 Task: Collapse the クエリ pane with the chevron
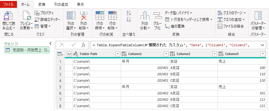point(51,43)
